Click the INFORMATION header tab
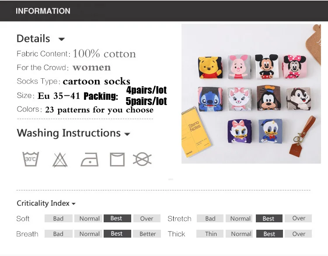Image resolution: width=328 pixels, height=256 pixels. point(43,11)
